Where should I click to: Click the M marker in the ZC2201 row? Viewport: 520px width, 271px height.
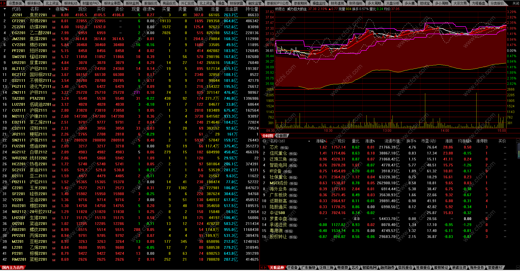[54, 27]
